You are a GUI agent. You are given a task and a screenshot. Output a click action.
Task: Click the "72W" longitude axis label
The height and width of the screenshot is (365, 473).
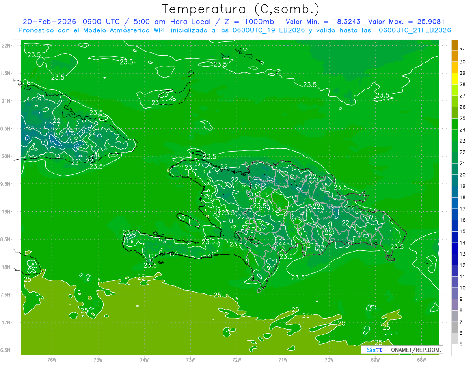tap(236, 360)
